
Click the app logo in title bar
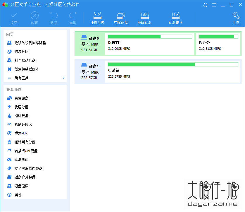click(x=5, y=5)
